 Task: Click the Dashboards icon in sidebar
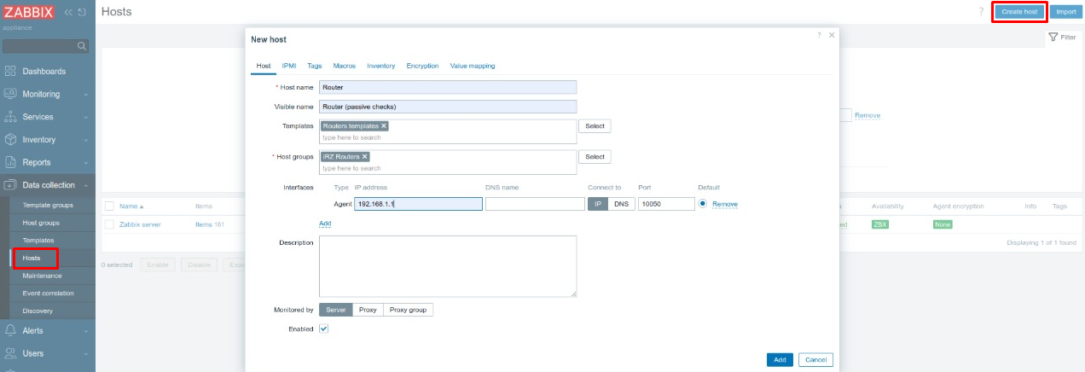(x=10, y=71)
